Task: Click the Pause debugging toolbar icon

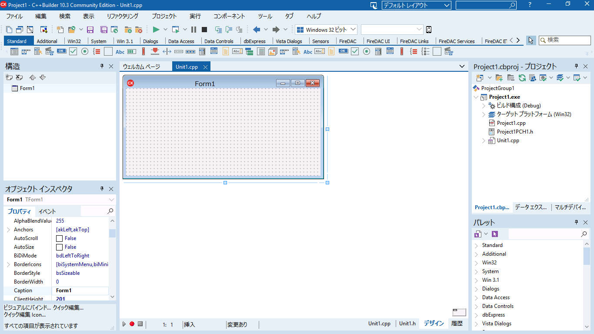Action: [x=193, y=30]
